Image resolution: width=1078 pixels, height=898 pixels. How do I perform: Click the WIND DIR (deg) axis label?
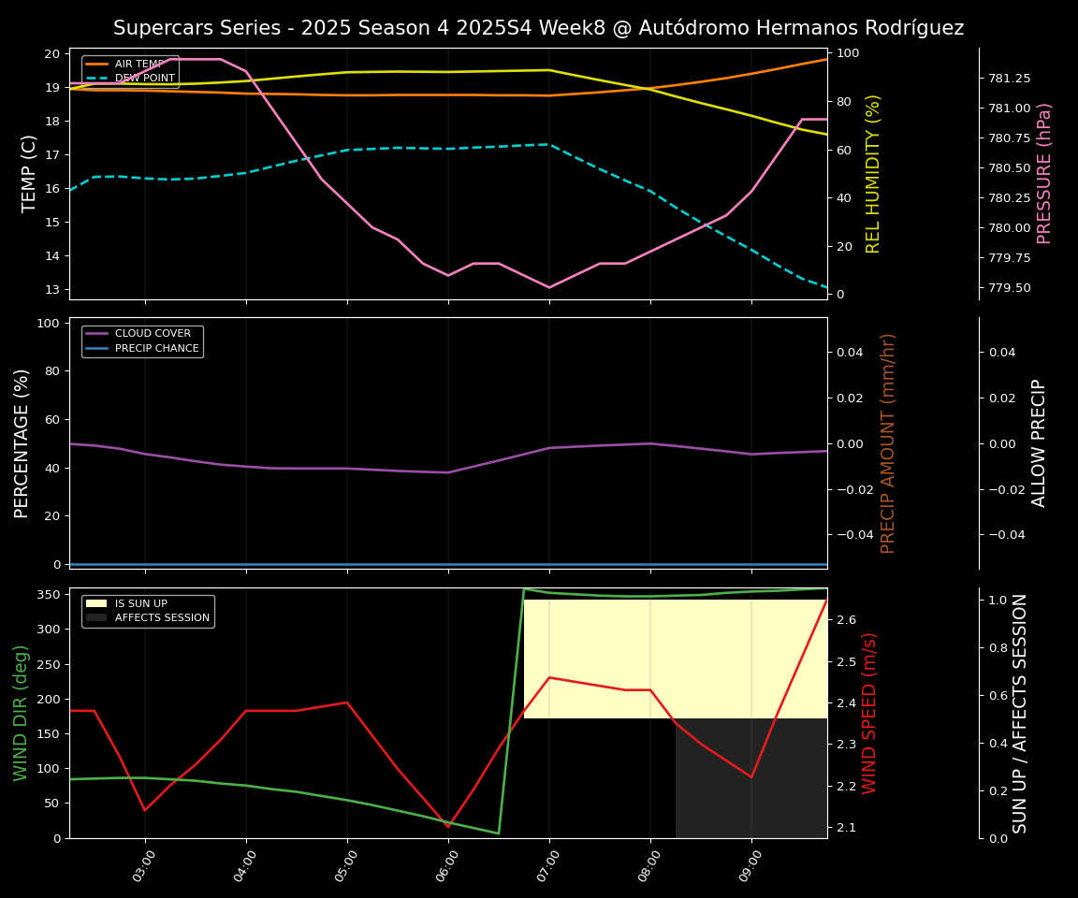point(21,713)
